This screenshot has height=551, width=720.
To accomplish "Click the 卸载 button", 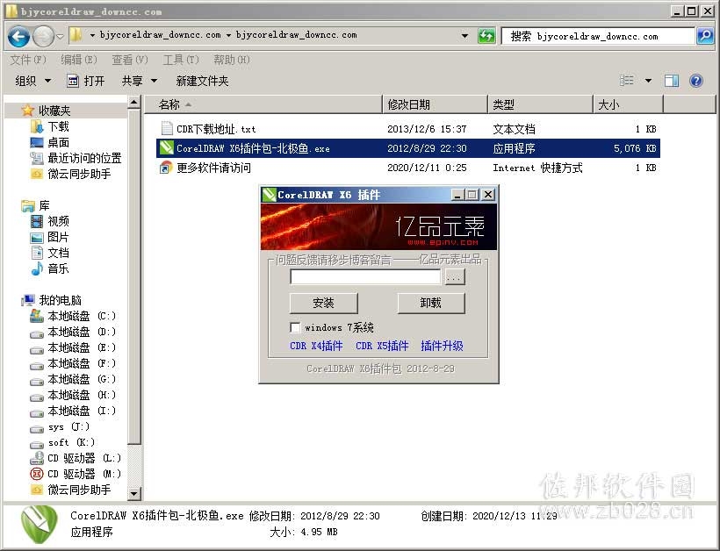I will tap(431, 303).
